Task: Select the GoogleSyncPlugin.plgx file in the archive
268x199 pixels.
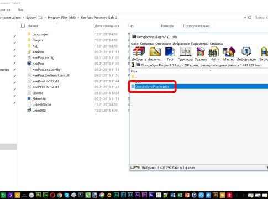Action: click(152, 87)
